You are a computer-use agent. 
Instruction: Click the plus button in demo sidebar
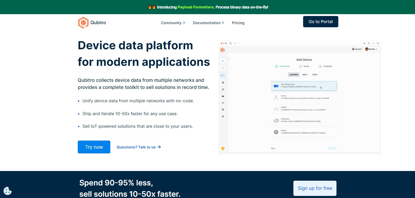(x=223, y=61)
